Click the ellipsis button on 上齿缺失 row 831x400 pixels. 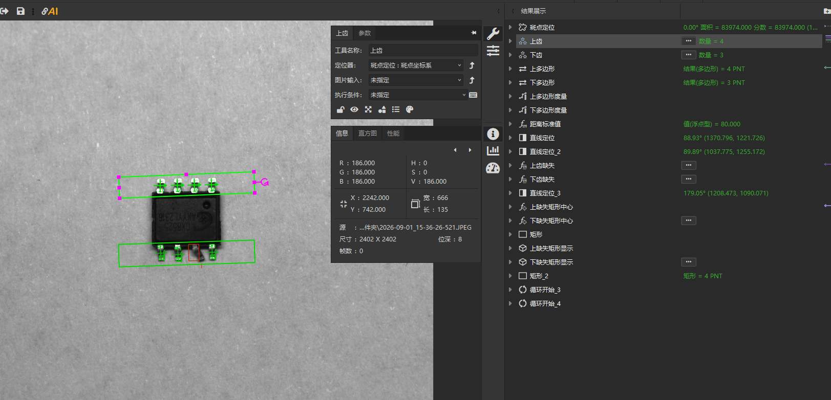pos(689,165)
